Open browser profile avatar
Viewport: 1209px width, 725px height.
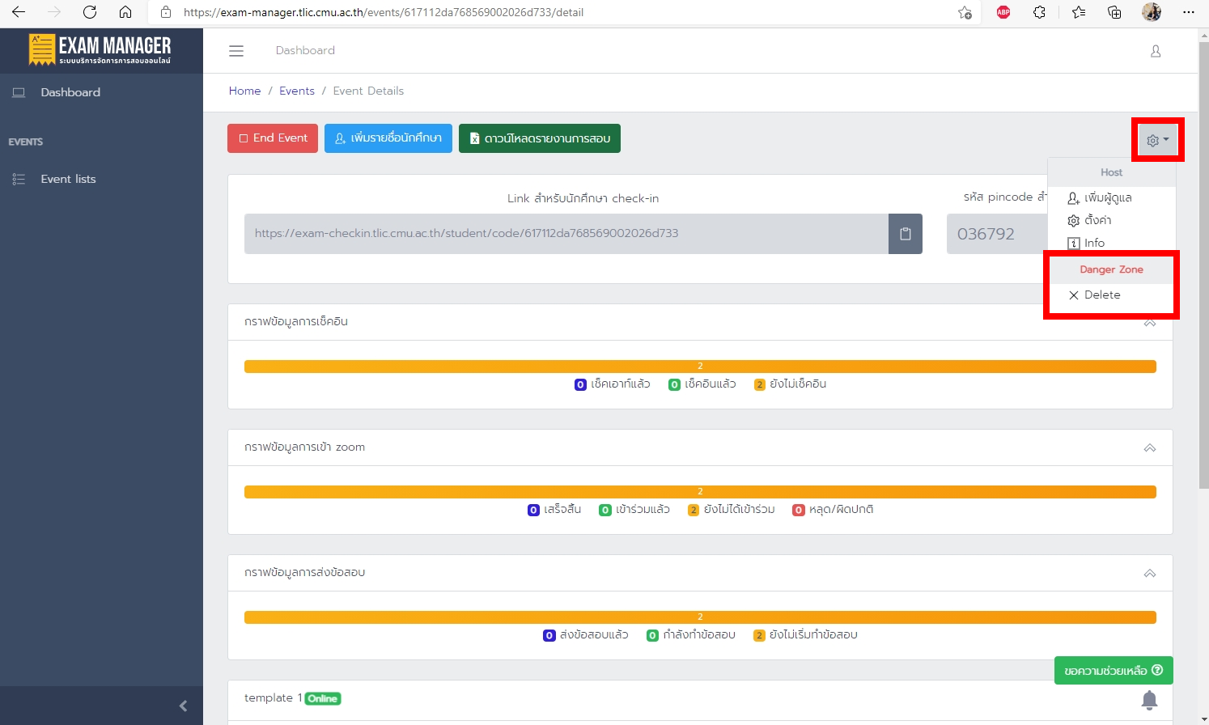click(1152, 12)
